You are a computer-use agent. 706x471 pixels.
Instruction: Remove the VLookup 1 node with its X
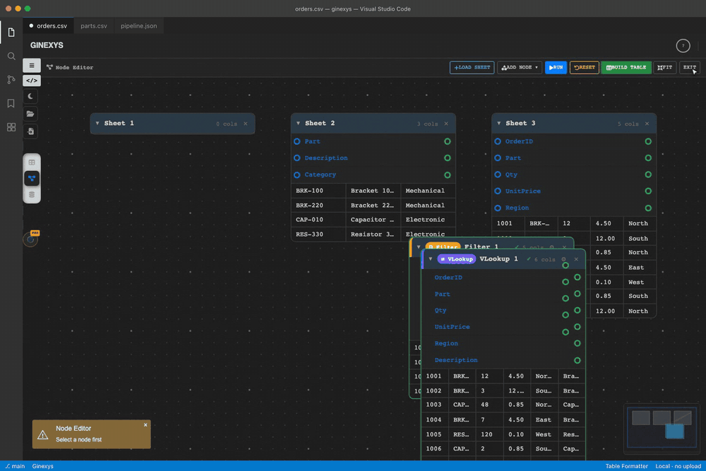[576, 259]
